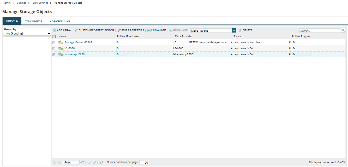Click the Edit Properties pencil icon
The image size is (348, 167).
[x=119, y=30]
